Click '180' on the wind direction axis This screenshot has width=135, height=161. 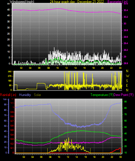10,81
